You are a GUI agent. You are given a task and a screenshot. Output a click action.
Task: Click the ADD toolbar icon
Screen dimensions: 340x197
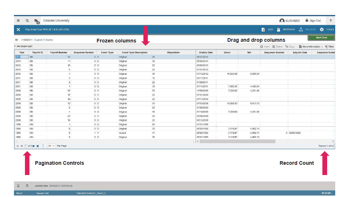[267, 29]
